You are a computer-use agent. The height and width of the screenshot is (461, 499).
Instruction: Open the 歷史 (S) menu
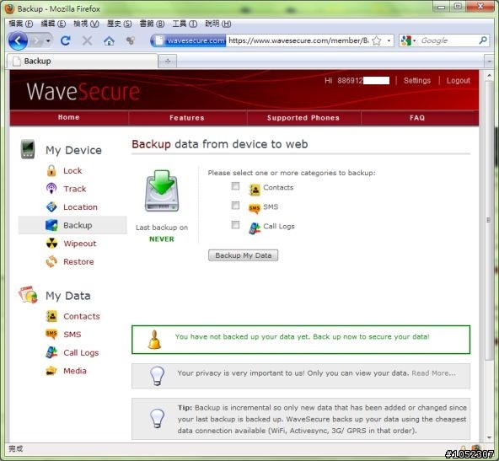click(x=120, y=24)
